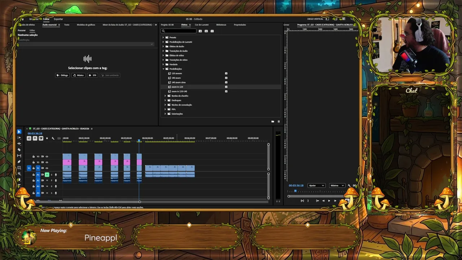This screenshot has height=260, width=462.
Task: Tag clips as SFX
Action: pyautogui.click(x=92, y=75)
